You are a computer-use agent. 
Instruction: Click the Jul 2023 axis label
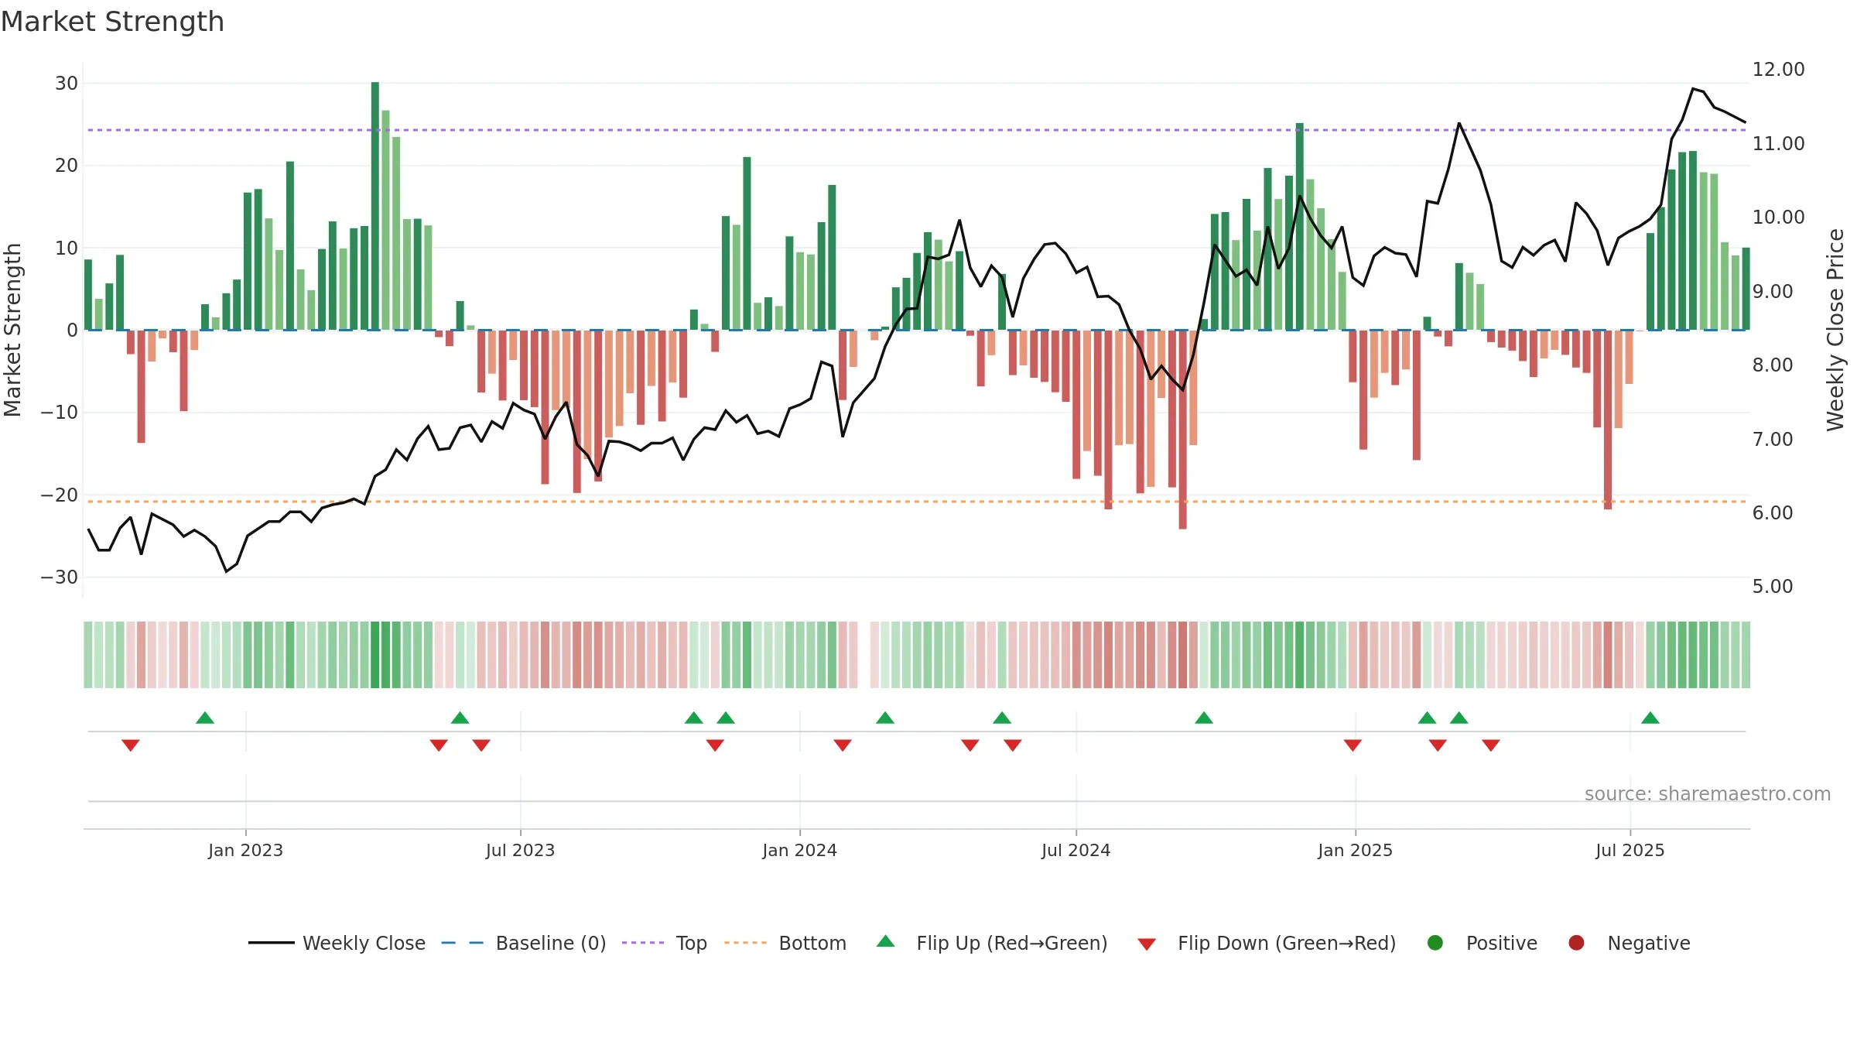pos(520,851)
